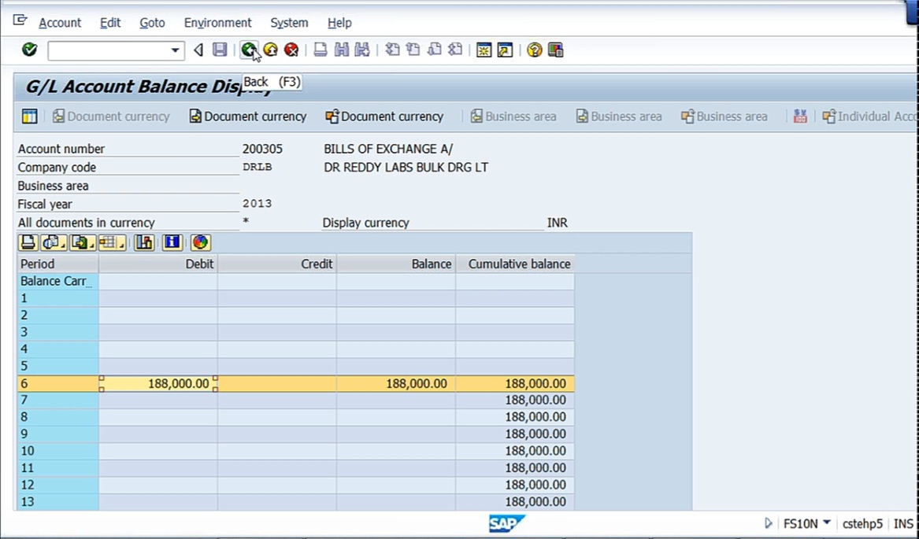Click the colorful pie chart icon

pyautogui.click(x=201, y=242)
